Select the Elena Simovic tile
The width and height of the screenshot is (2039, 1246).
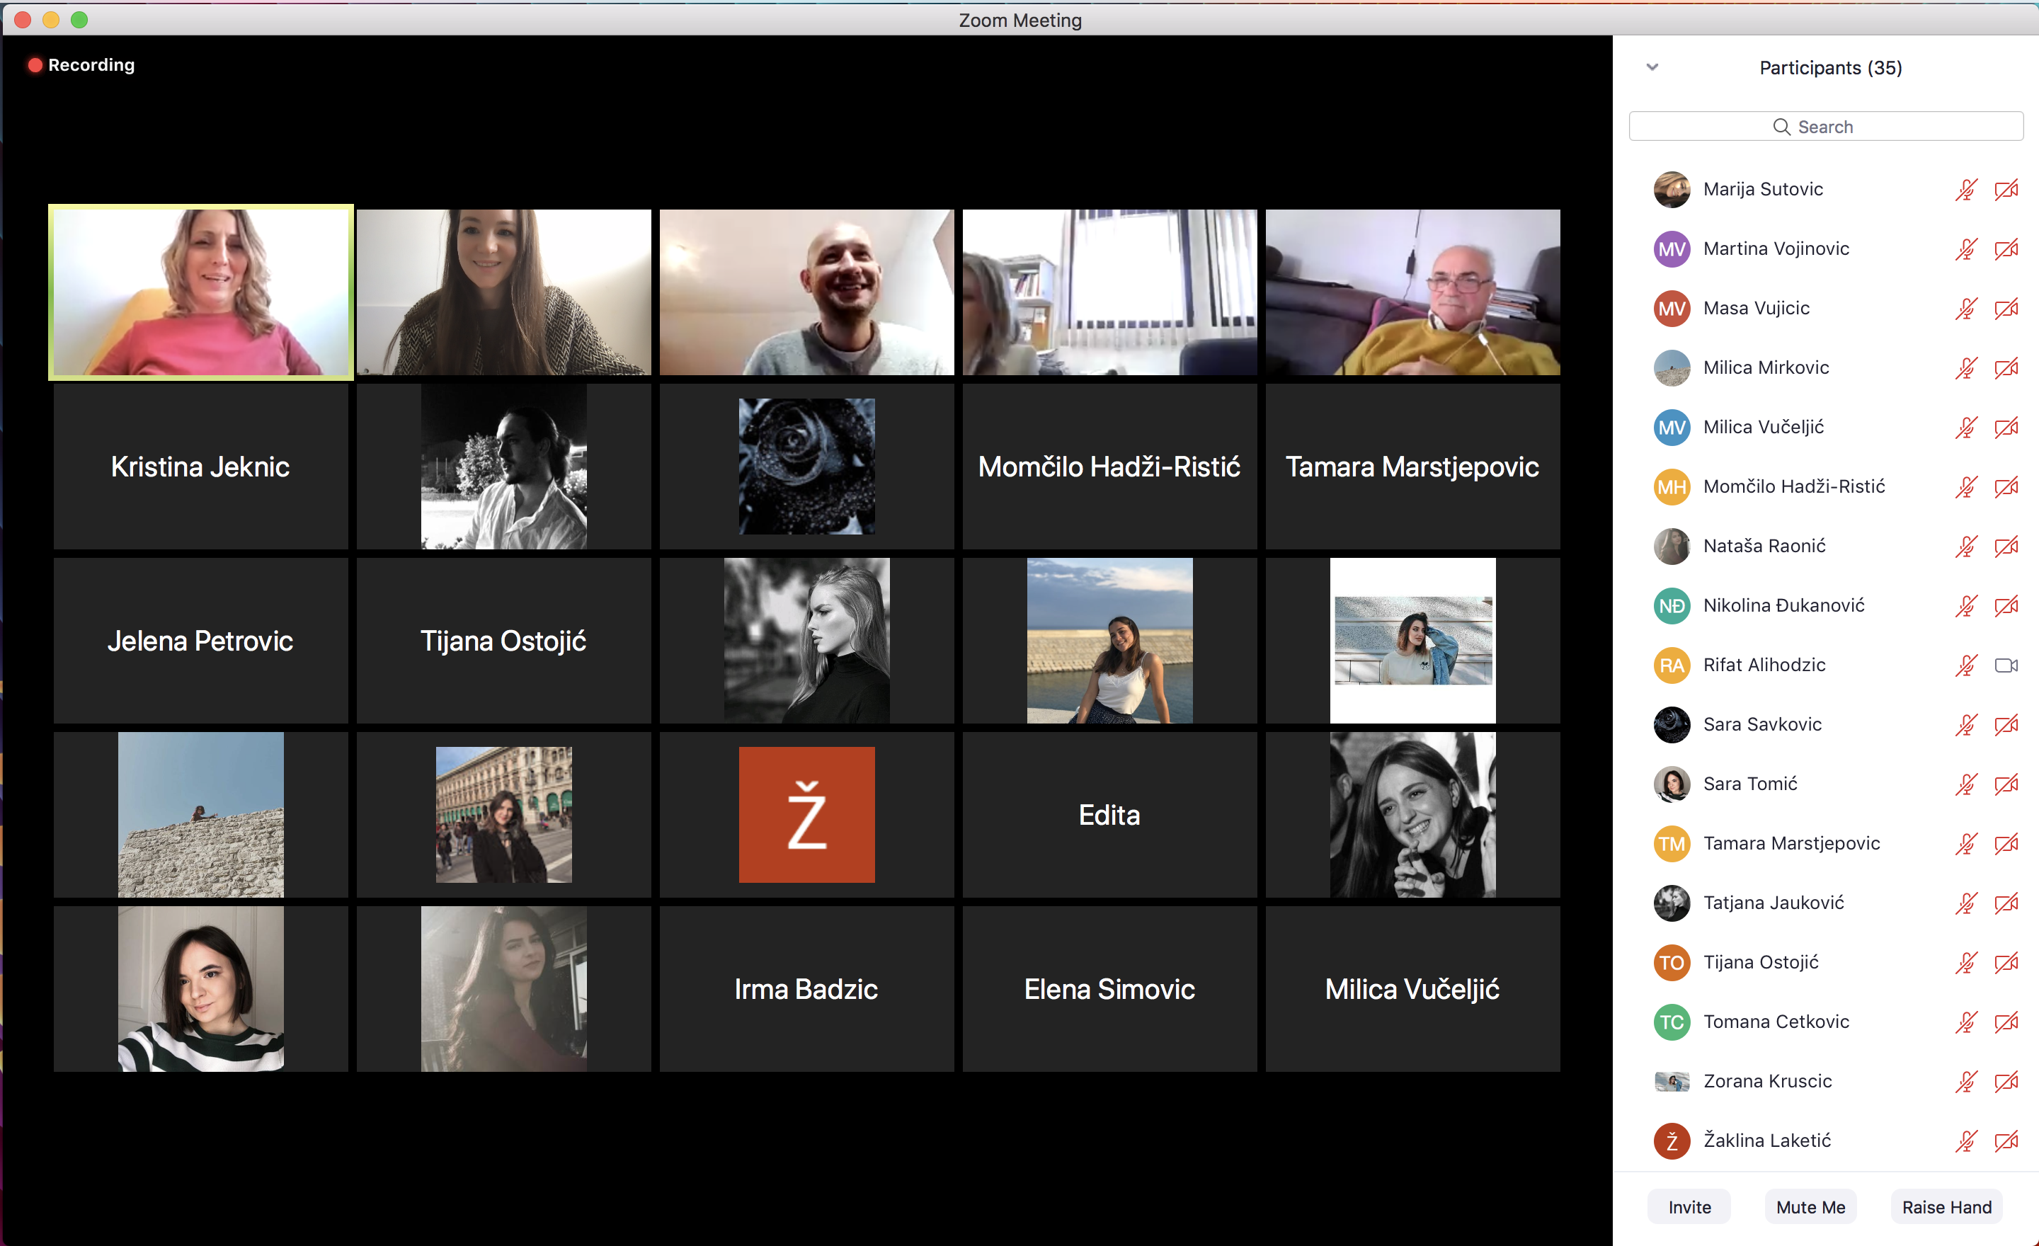click(1109, 989)
